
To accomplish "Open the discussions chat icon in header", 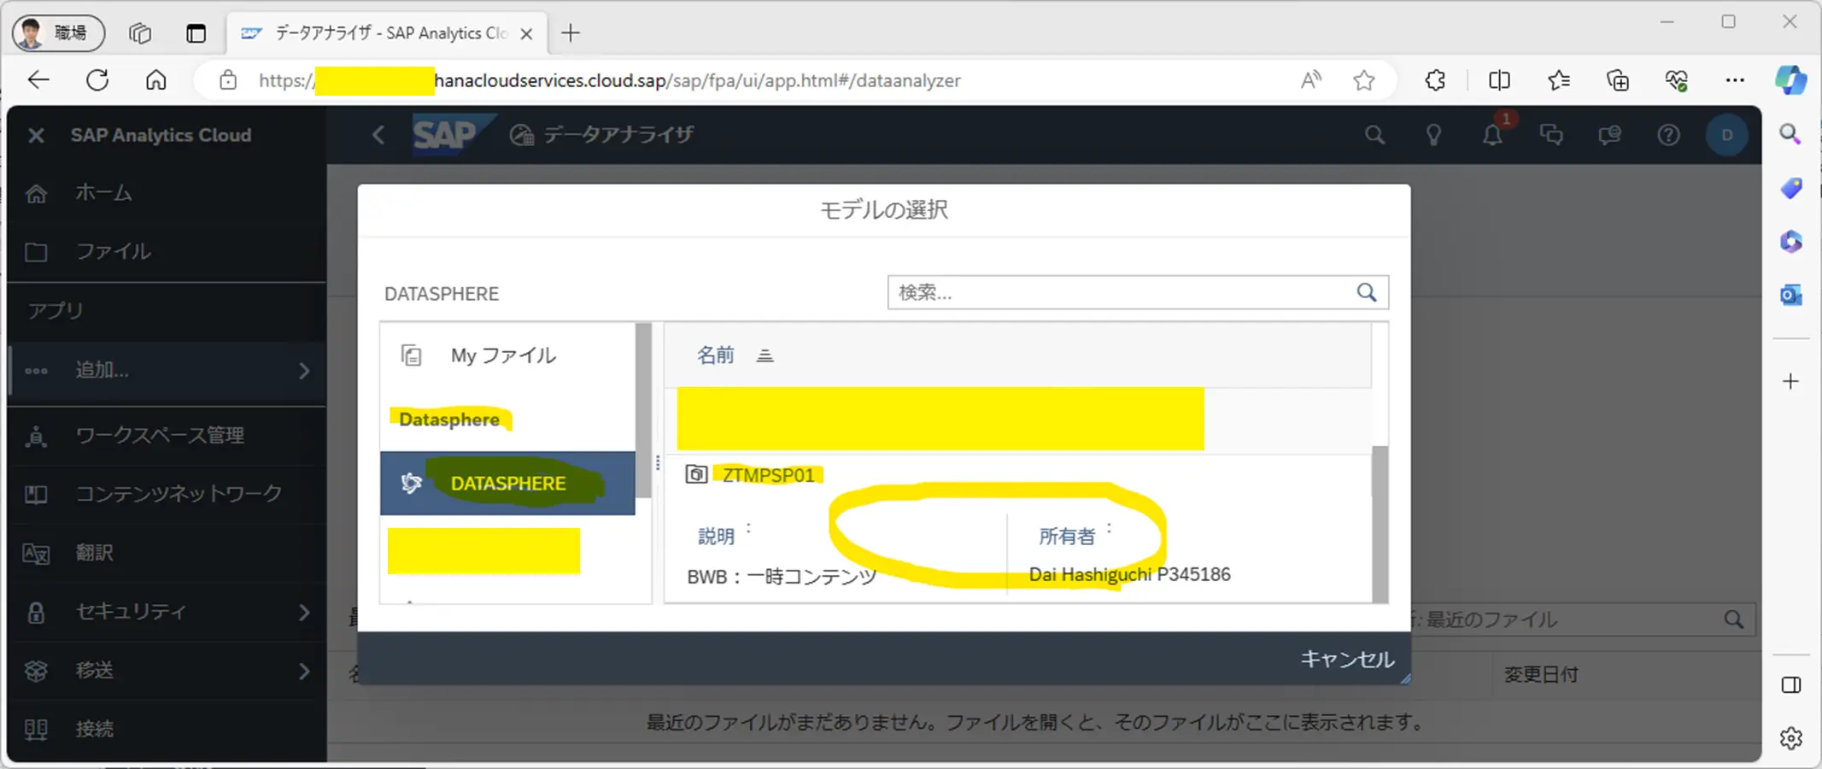I will (1551, 135).
